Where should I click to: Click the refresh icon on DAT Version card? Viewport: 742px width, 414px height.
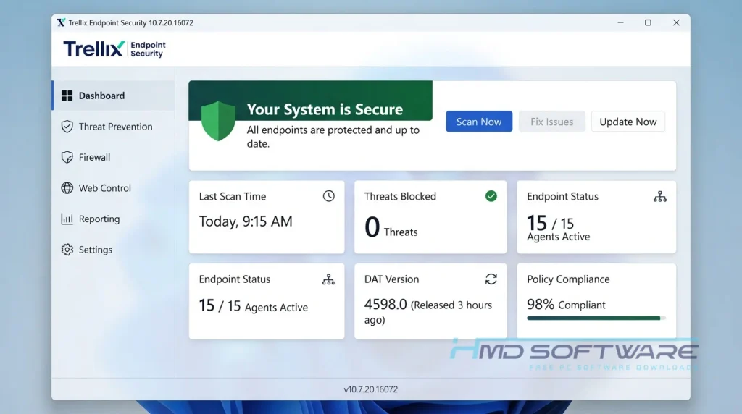tap(491, 279)
